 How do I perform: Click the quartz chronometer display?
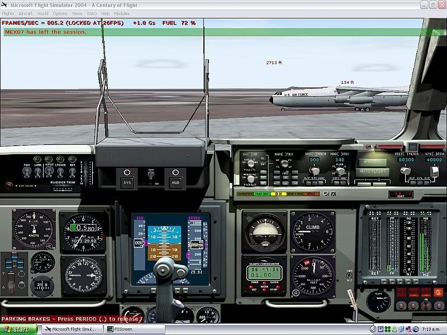pyautogui.click(x=264, y=273)
